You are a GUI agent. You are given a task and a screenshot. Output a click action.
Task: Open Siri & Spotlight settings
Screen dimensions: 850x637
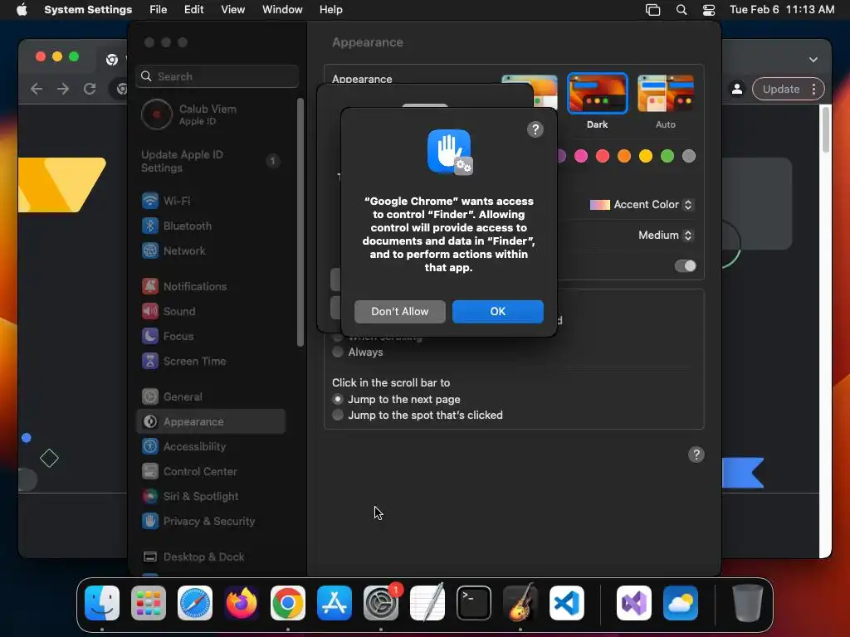pos(212,497)
